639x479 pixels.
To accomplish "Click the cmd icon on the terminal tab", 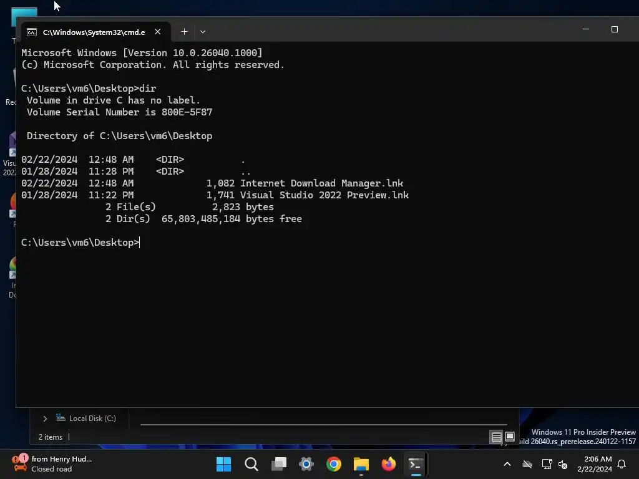I will [x=32, y=32].
